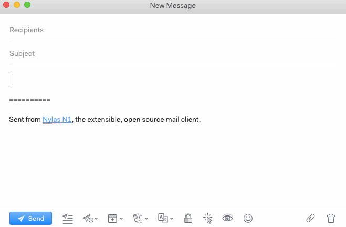Enable read receipts with the eye icon
The image size is (346, 227).
tap(227, 218)
